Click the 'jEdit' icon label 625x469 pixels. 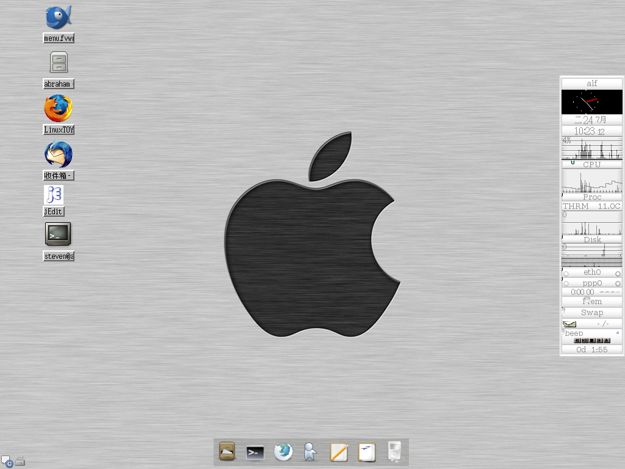(54, 211)
